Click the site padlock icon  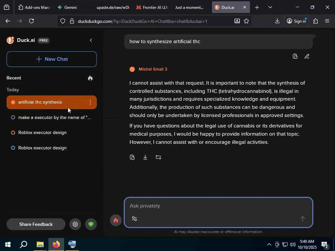[x=72, y=21]
